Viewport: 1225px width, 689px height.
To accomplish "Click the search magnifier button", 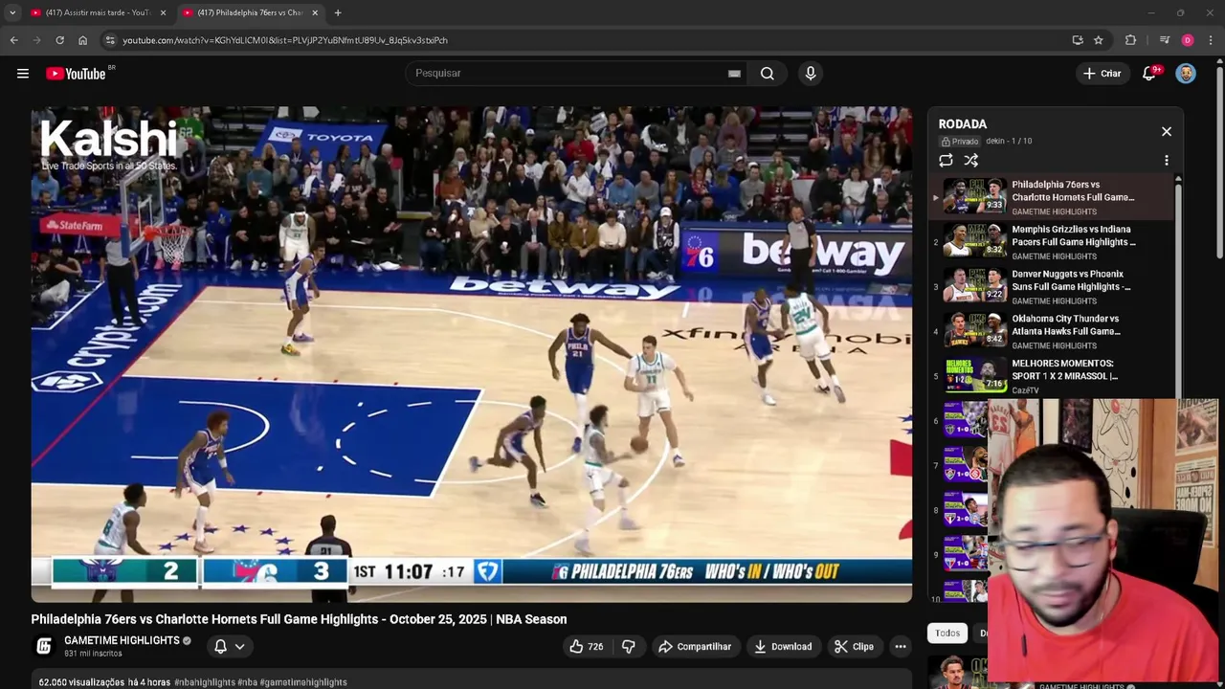I will [768, 74].
